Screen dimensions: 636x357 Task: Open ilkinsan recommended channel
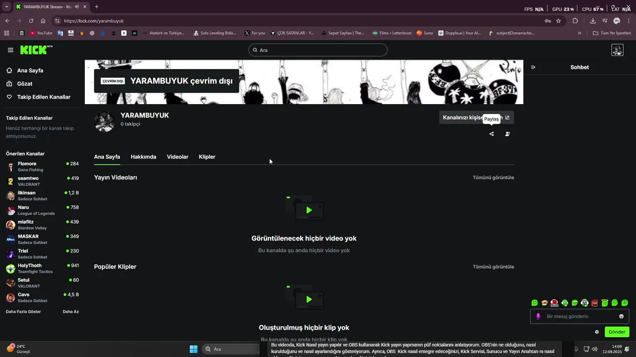[x=42, y=196]
